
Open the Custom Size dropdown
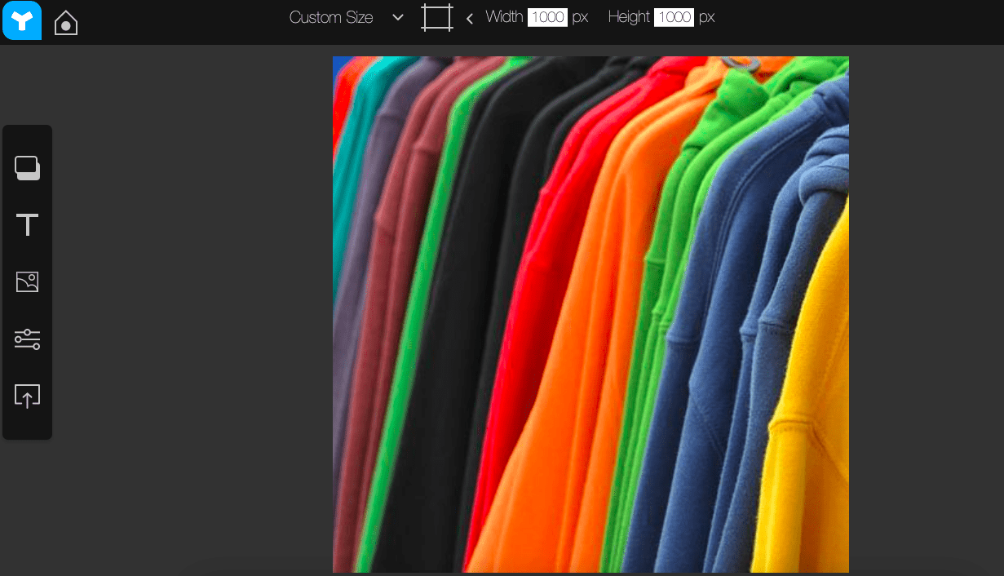pos(331,18)
